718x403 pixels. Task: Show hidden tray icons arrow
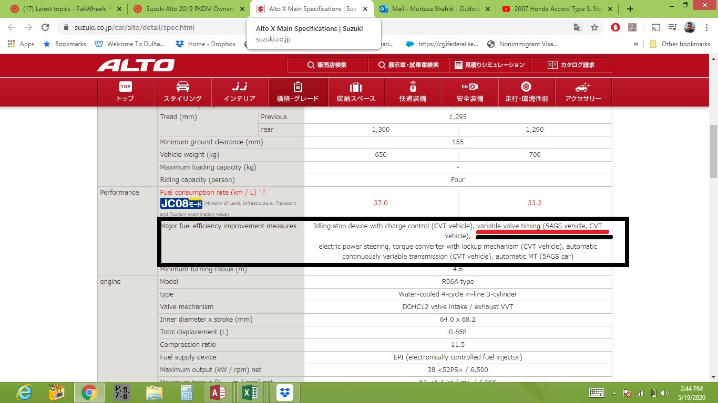tap(614, 393)
